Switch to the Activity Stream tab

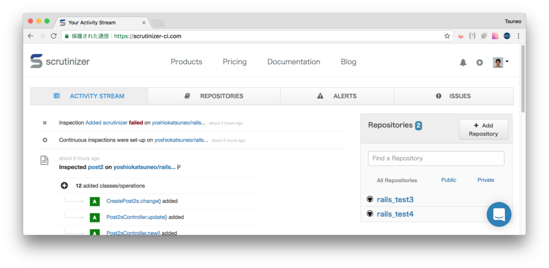coord(89,96)
